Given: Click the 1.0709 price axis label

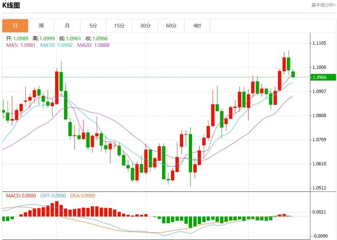Looking at the screenshot, I should click(319, 140).
